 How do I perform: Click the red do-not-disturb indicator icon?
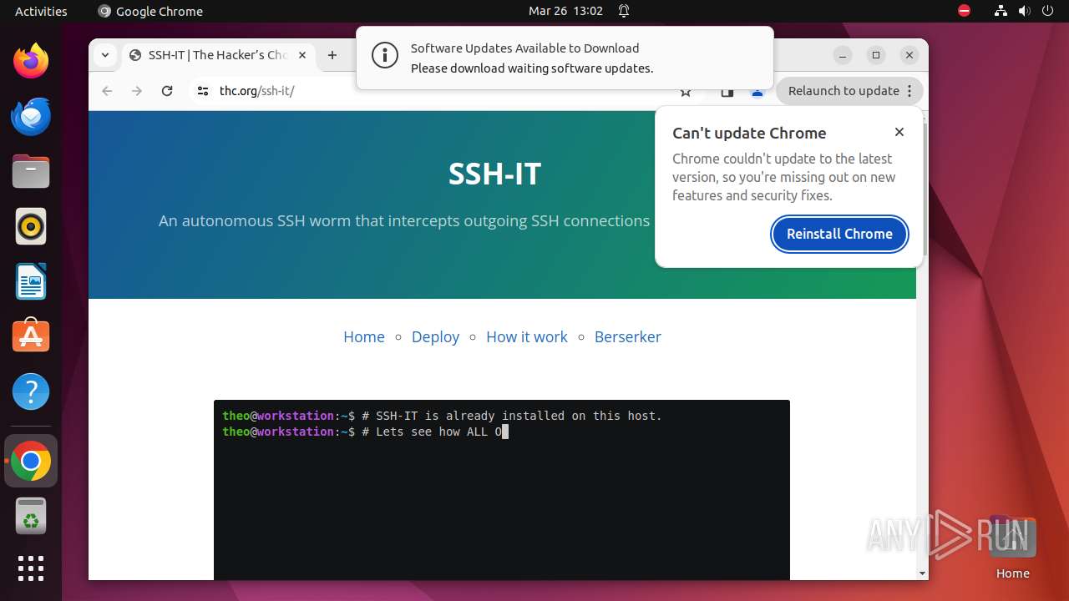(965, 11)
